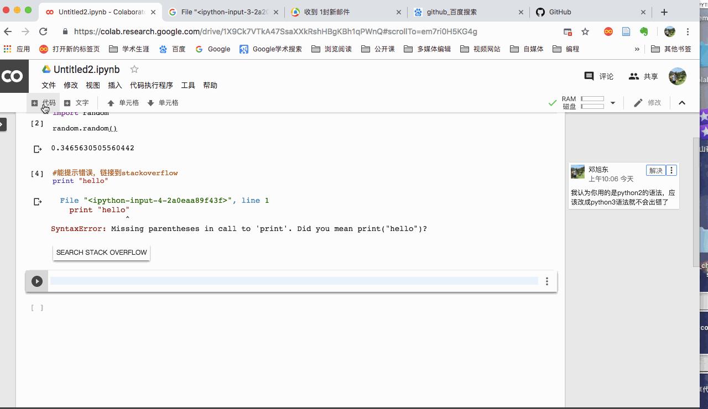Click the user profile avatar
Image resolution: width=708 pixels, height=409 pixels.
[x=677, y=76]
